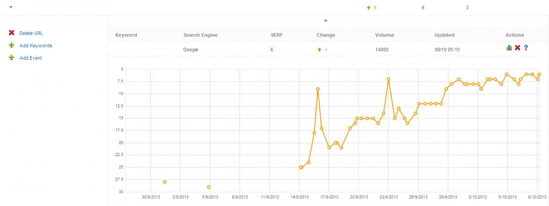Open the Delete URL link
This screenshot has width=549, height=206.
(31, 33)
